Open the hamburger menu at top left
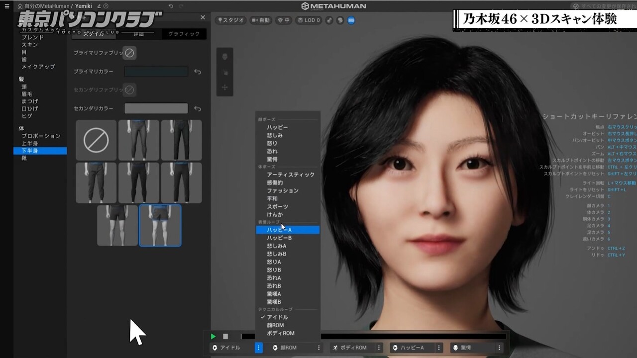Image resolution: width=637 pixels, height=358 pixels. (7, 6)
